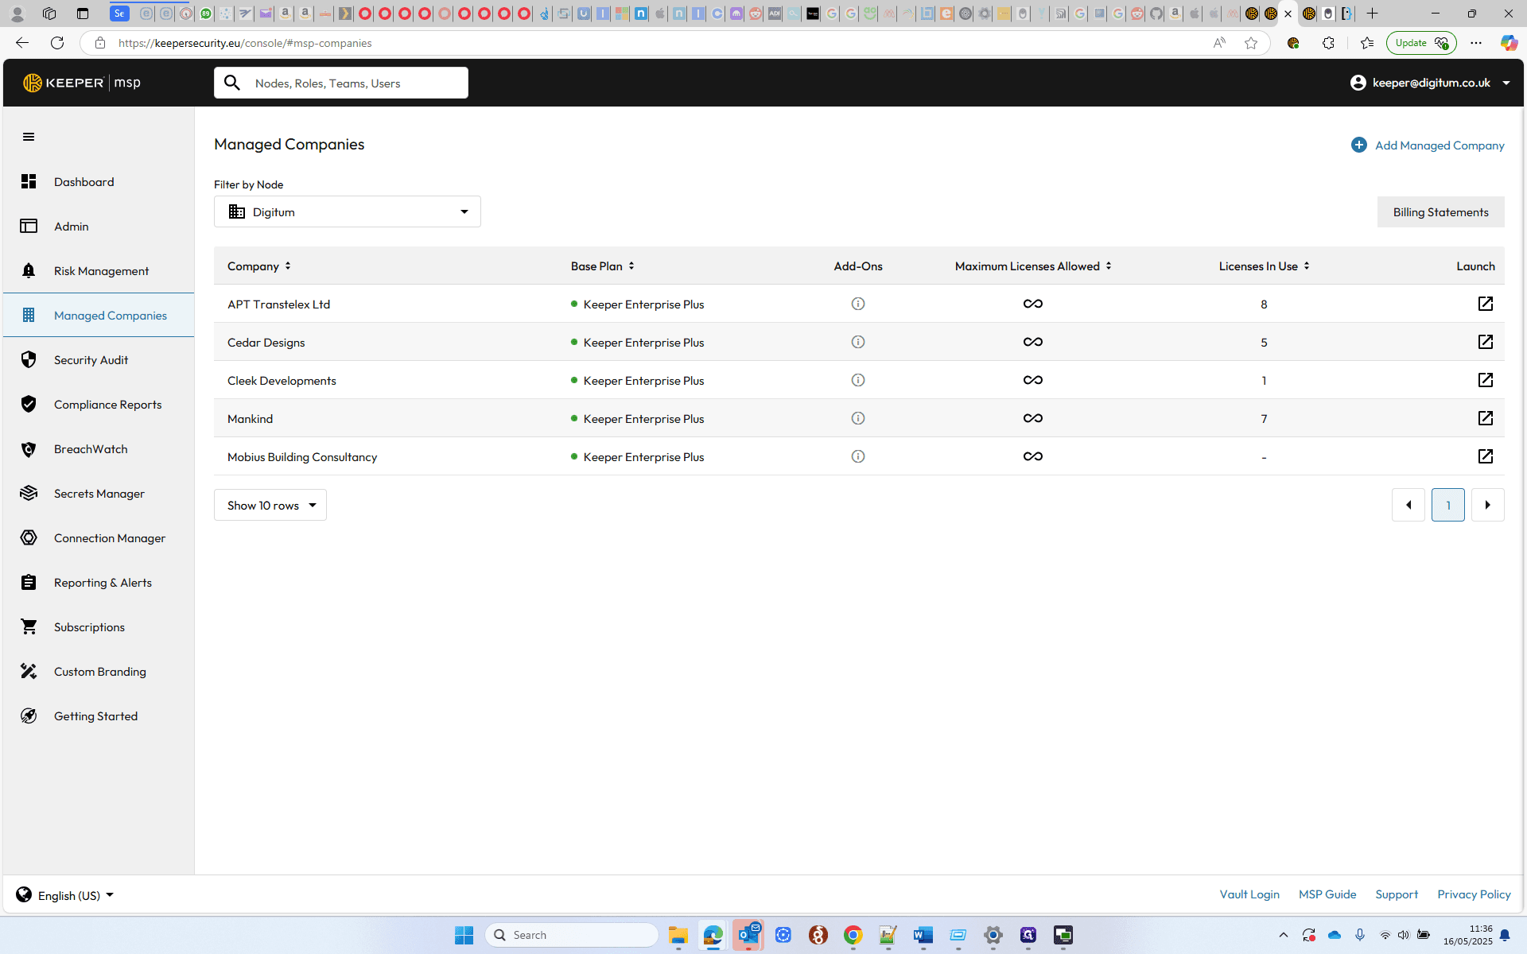The width and height of the screenshot is (1527, 954).
Task: Open the Privacy Policy link
Action: (x=1474, y=894)
